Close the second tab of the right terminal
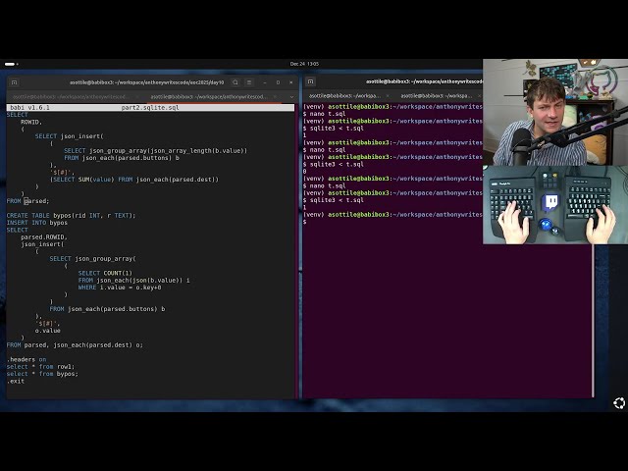The height and width of the screenshot is (471, 628). 479,96
